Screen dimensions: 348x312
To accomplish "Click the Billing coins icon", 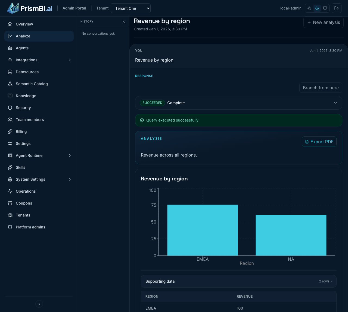I will coord(10,132).
